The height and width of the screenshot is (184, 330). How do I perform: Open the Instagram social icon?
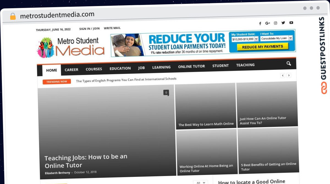click(x=276, y=23)
